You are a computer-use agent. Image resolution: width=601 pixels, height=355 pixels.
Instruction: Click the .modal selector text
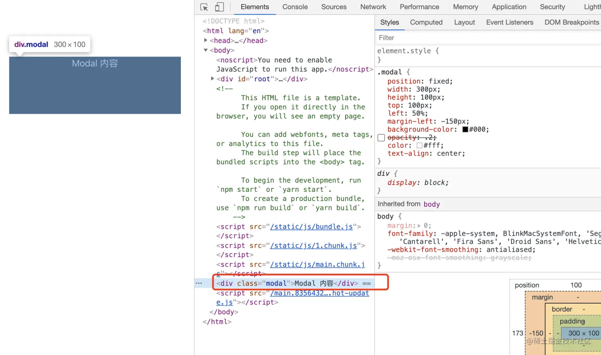coord(390,72)
